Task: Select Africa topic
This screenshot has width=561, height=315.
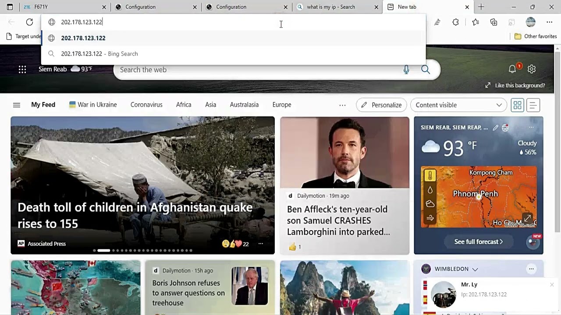Action: [x=184, y=105]
